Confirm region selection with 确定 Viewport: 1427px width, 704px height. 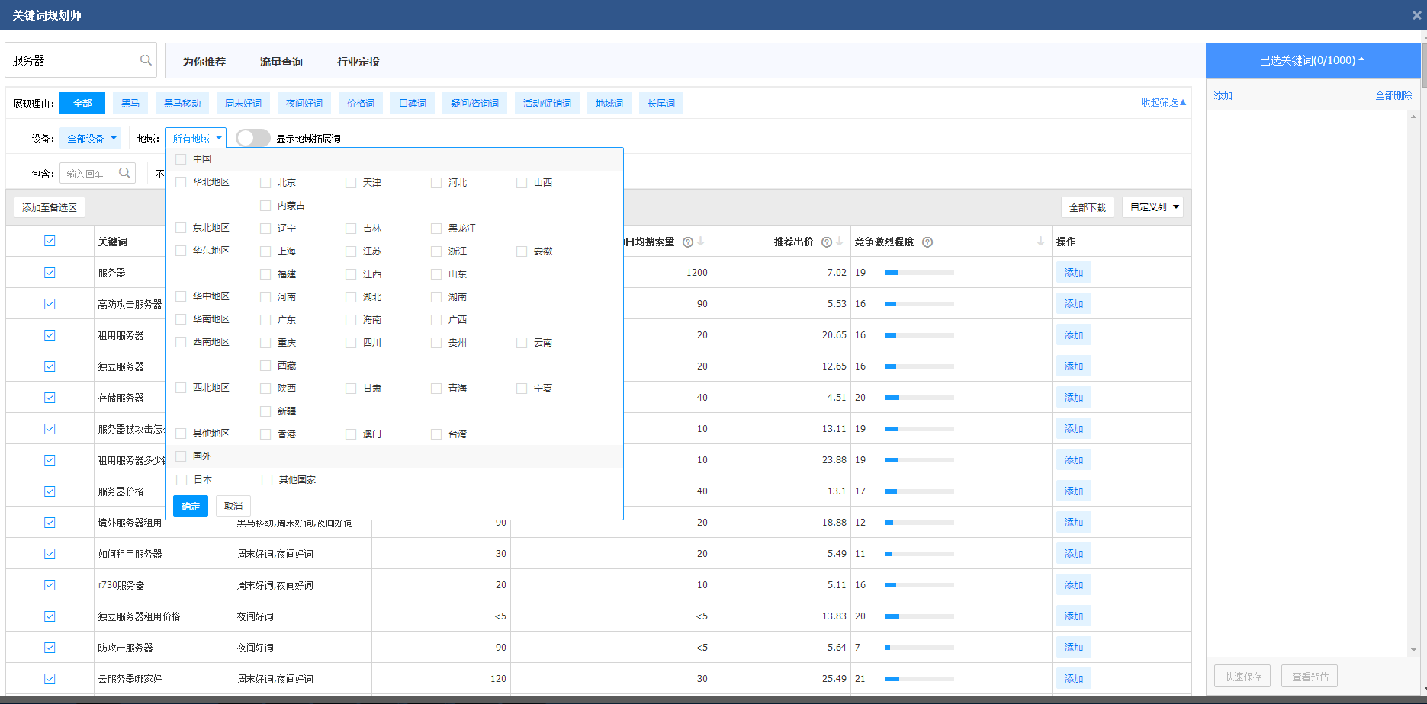191,506
